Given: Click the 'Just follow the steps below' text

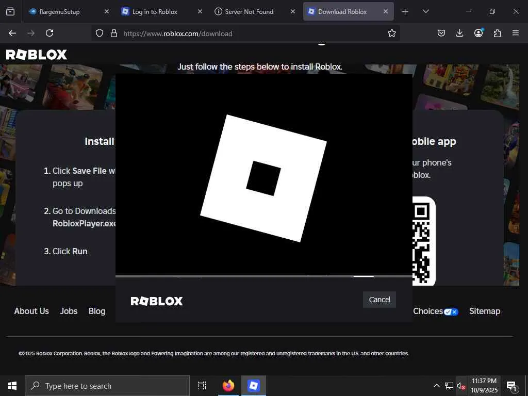Looking at the screenshot, I should click(x=260, y=67).
